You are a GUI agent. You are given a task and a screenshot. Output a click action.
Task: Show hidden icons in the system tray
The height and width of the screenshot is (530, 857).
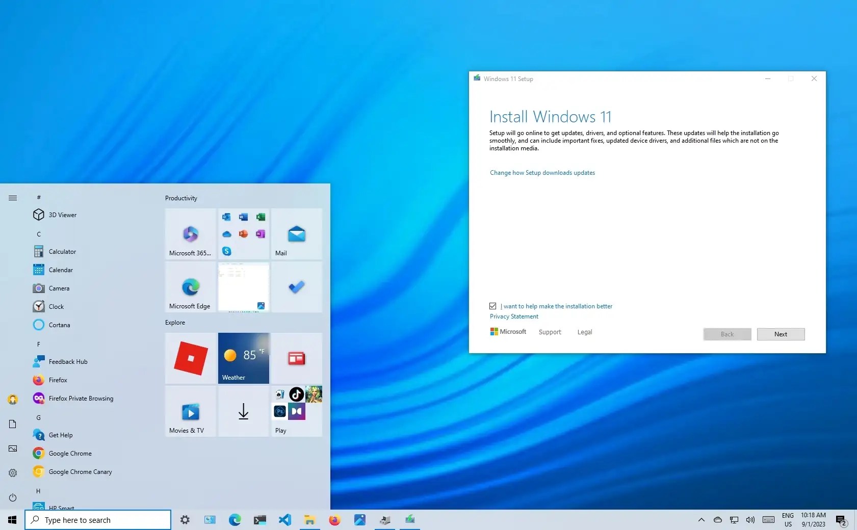pyautogui.click(x=702, y=520)
